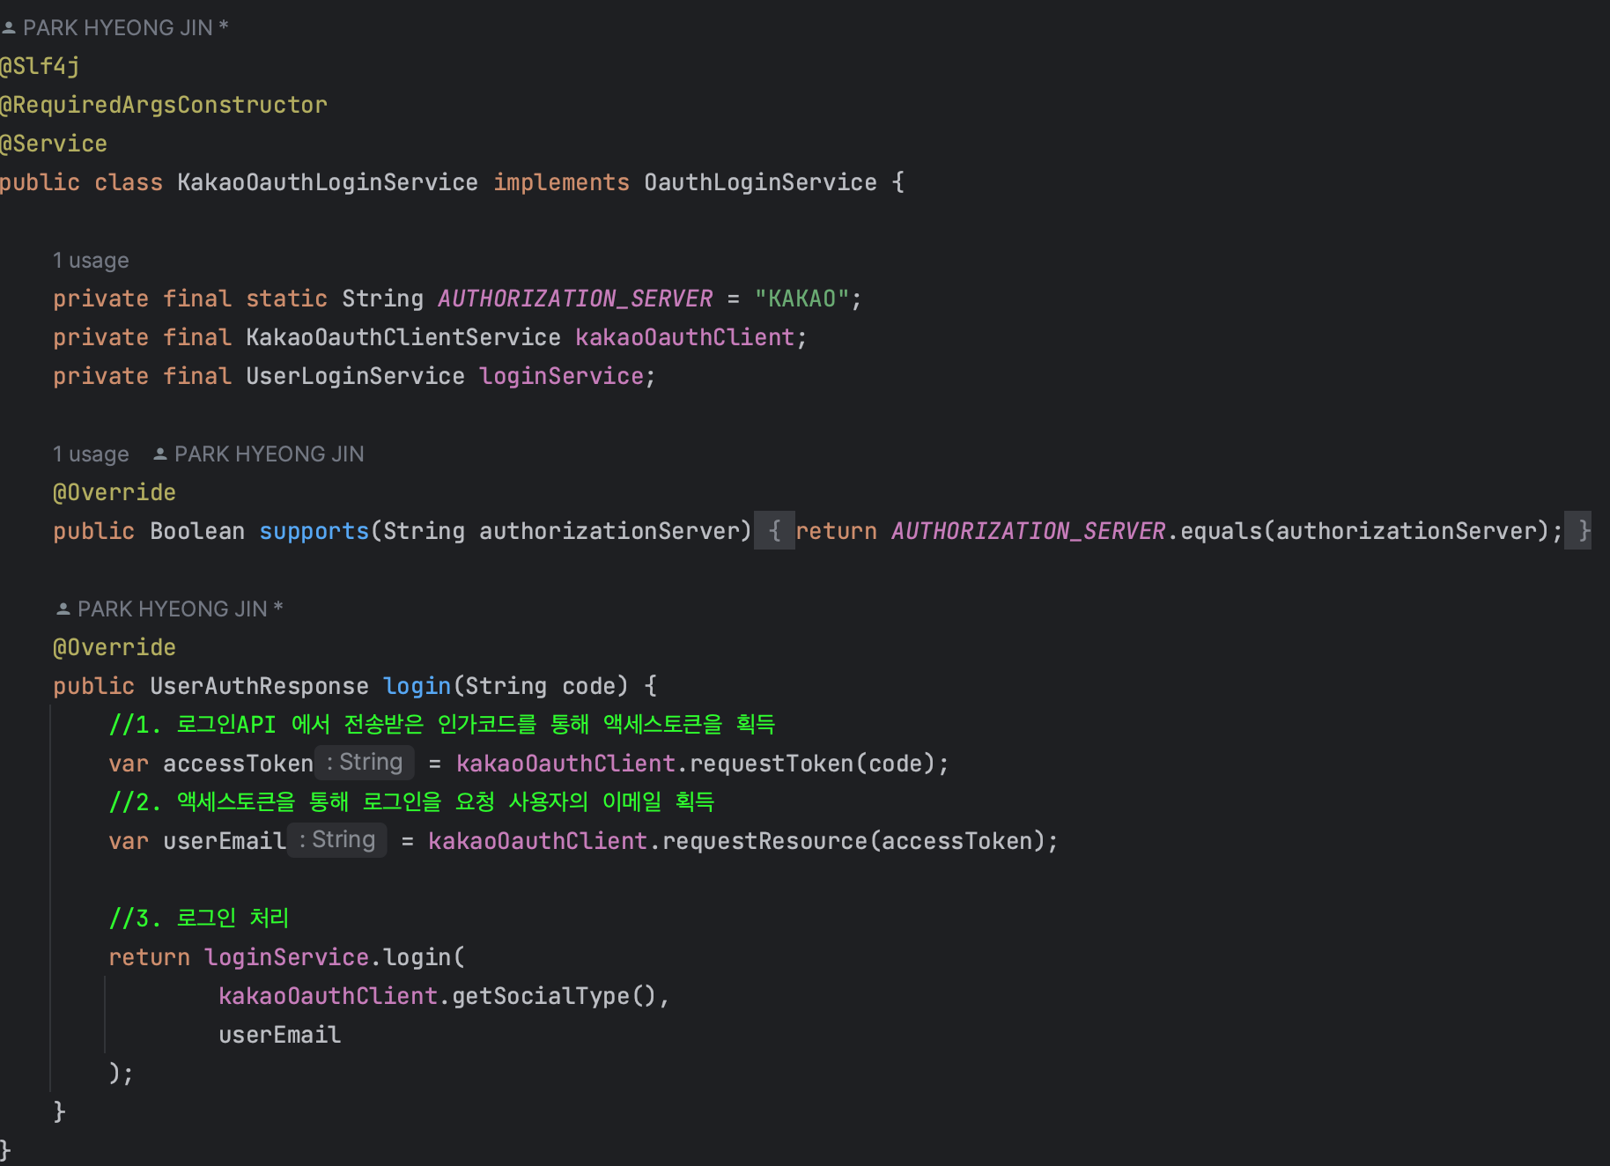Screen dimensions: 1610x1166
Task: Click the OauthLoginService interface name
Action: (760, 183)
